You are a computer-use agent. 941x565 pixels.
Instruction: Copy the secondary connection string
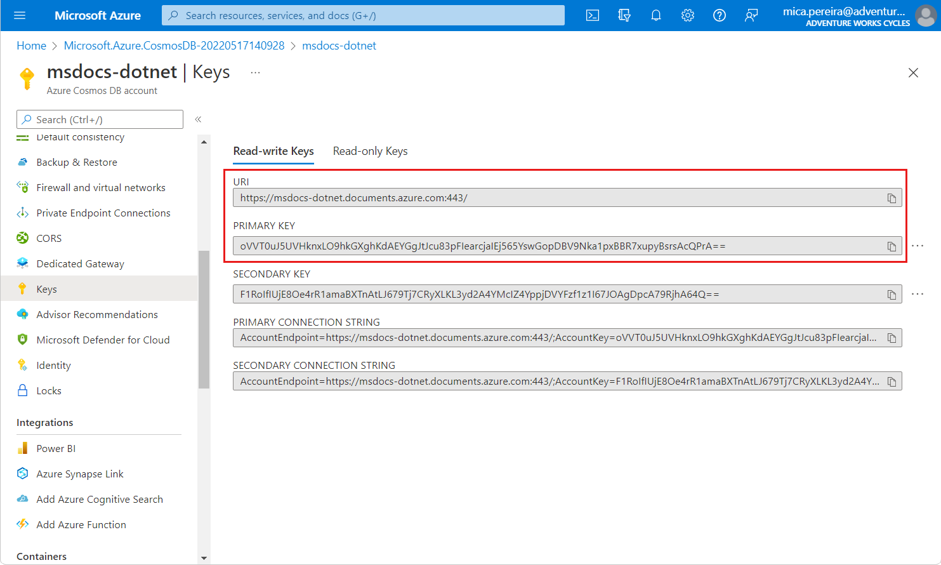(892, 382)
